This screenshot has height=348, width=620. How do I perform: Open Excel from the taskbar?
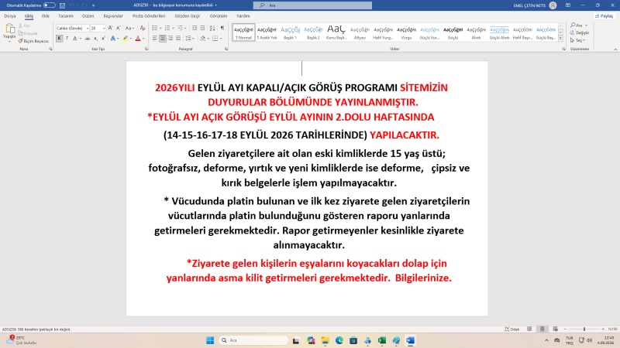click(382, 340)
